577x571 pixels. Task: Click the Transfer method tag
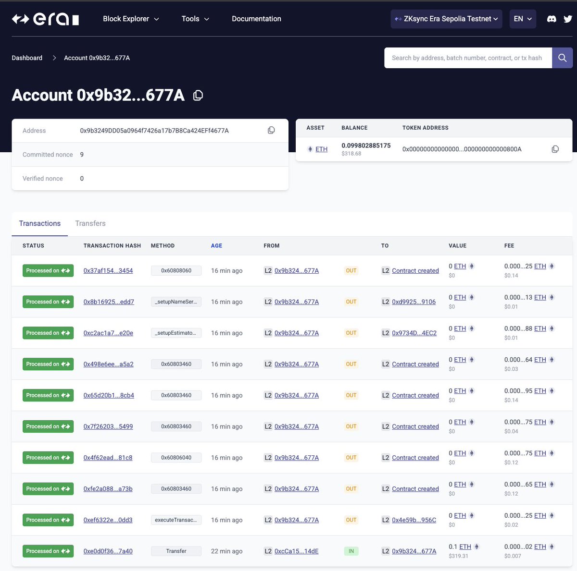click(x=176, y=551)
